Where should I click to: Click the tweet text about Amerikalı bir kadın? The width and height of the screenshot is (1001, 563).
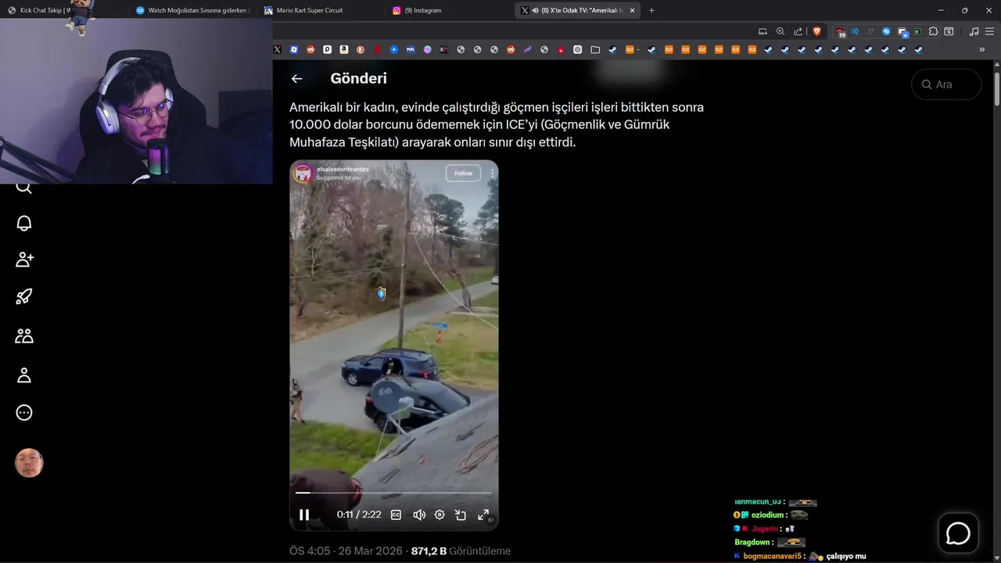(x=497, y=124)
